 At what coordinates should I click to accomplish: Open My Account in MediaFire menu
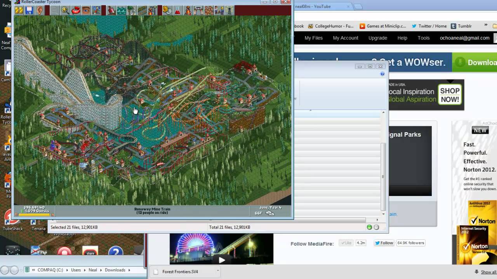(345, 38)
